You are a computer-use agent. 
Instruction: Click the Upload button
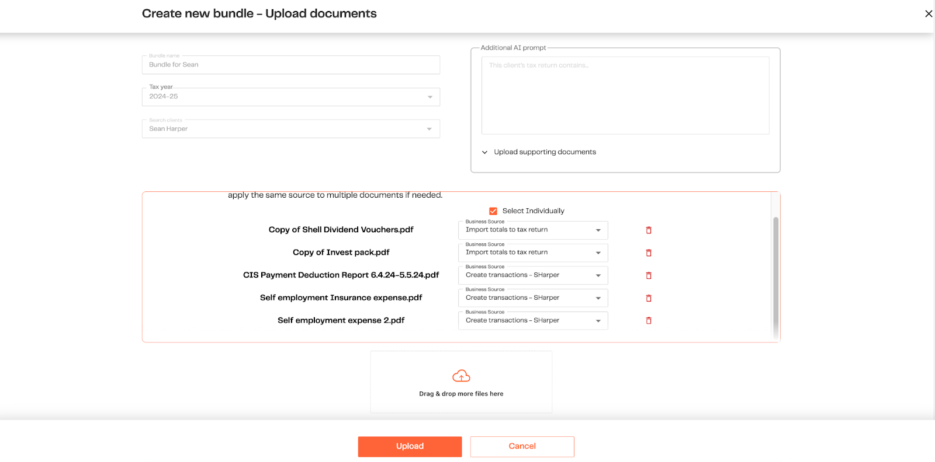tap(410, 447)
